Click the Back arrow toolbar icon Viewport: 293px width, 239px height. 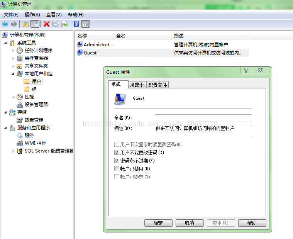5,24
